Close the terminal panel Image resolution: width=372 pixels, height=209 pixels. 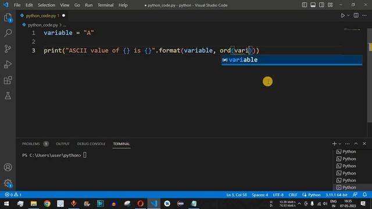click(364, 143)
